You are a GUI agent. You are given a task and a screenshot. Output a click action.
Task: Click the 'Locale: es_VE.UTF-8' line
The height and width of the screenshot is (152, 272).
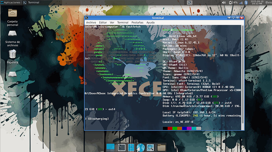[178, 122]
